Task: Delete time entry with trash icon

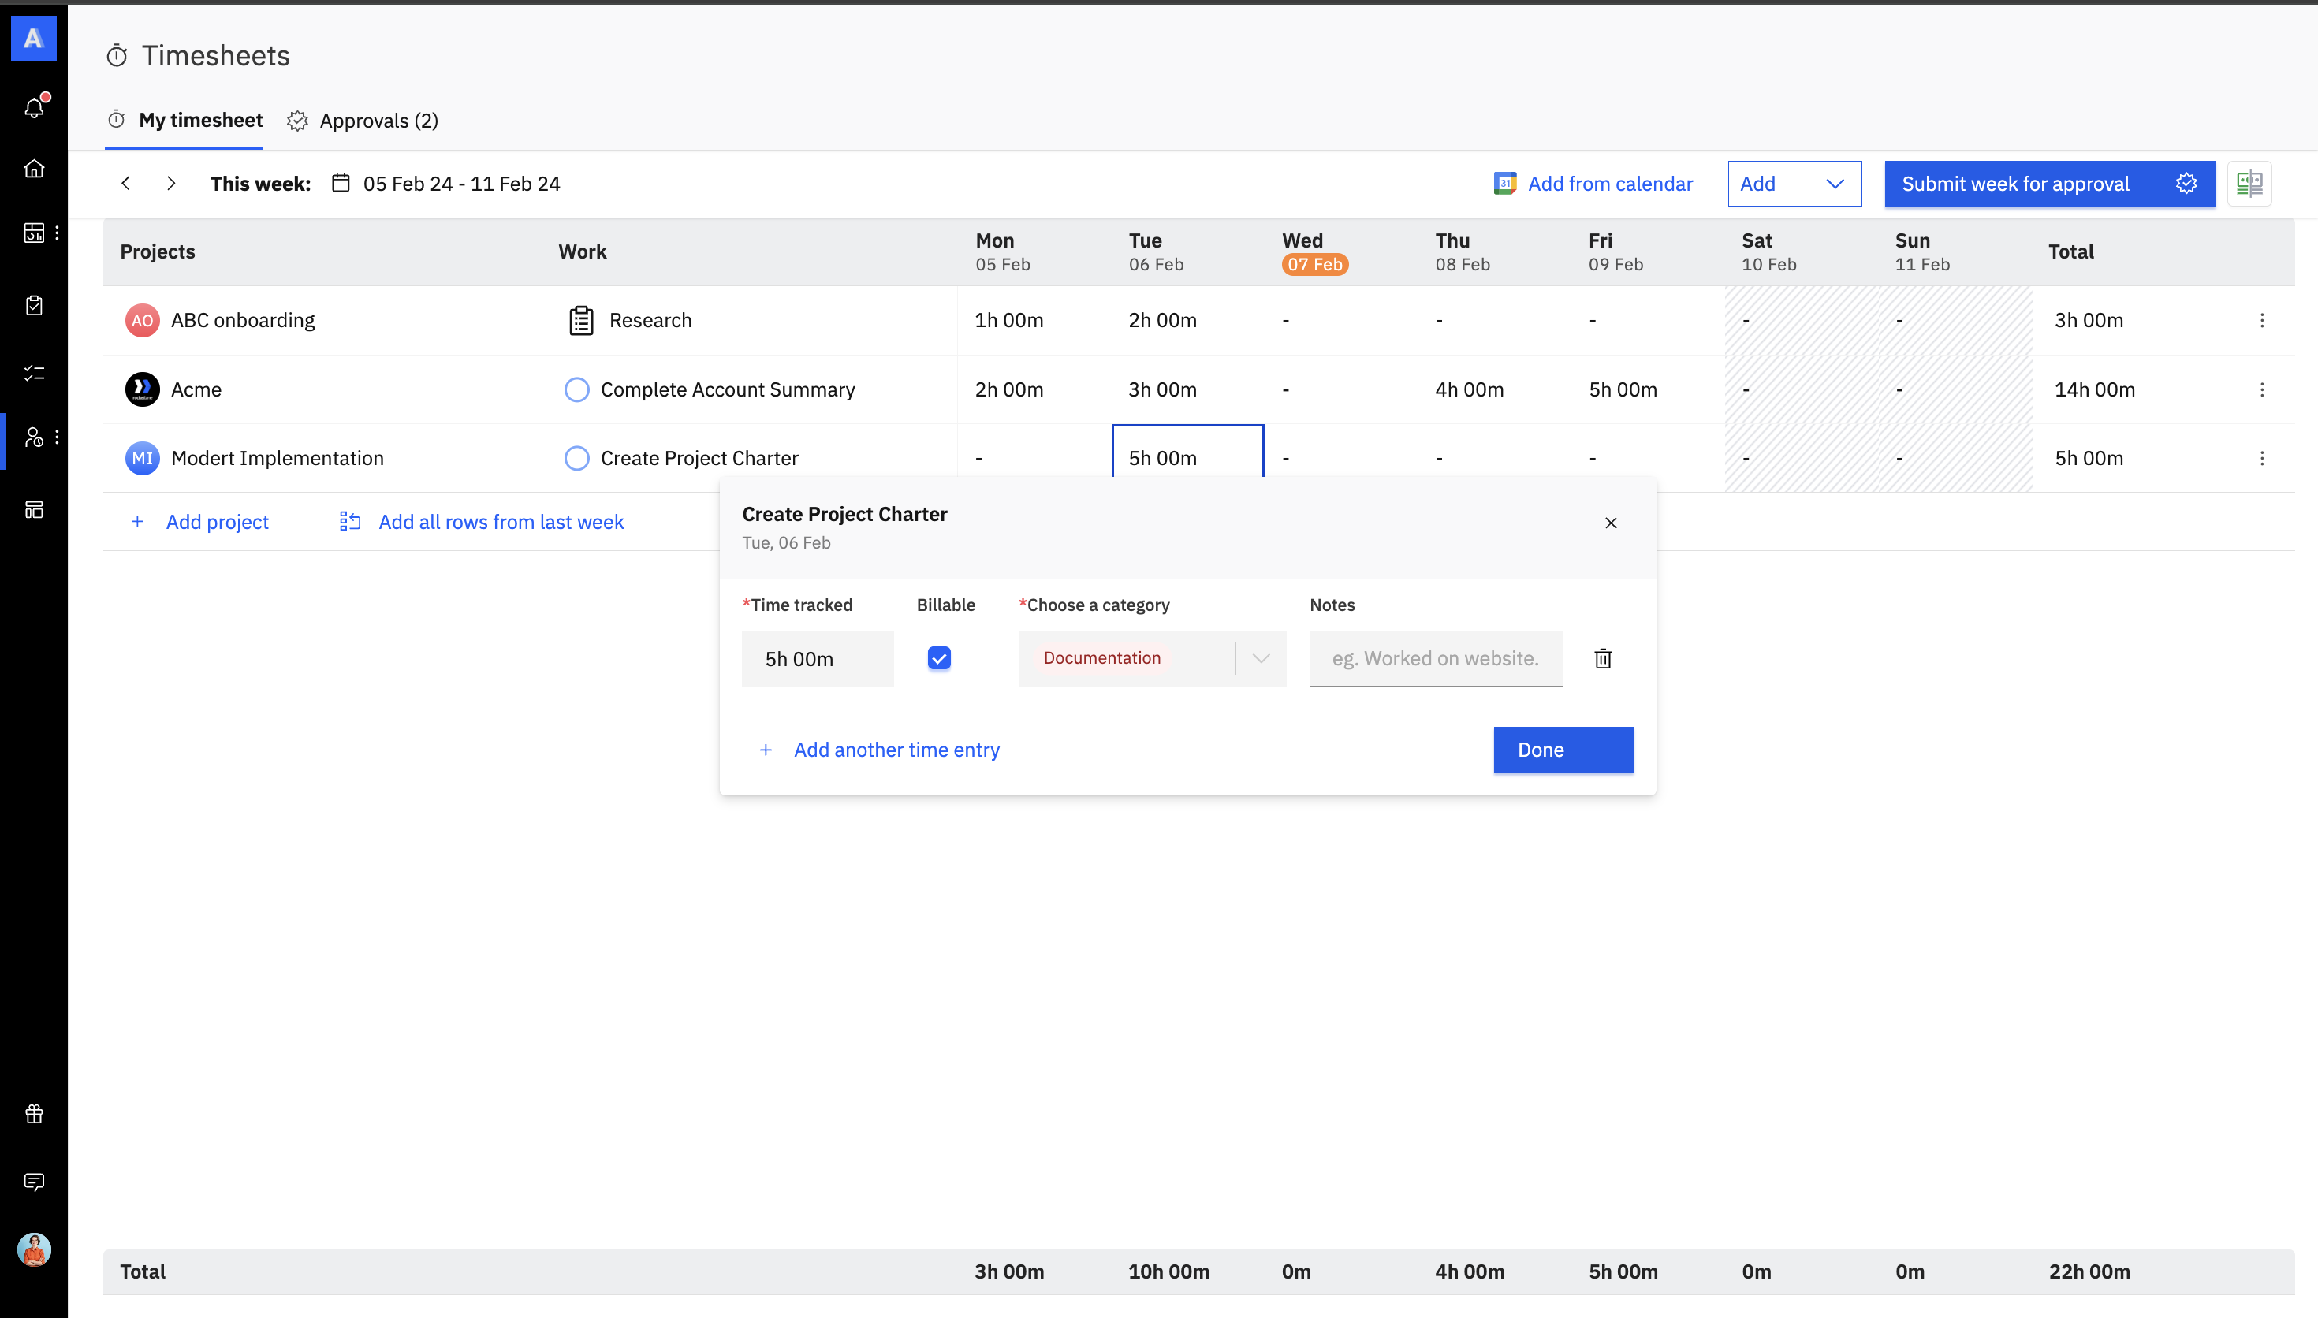Action: tap(1602, 659)
